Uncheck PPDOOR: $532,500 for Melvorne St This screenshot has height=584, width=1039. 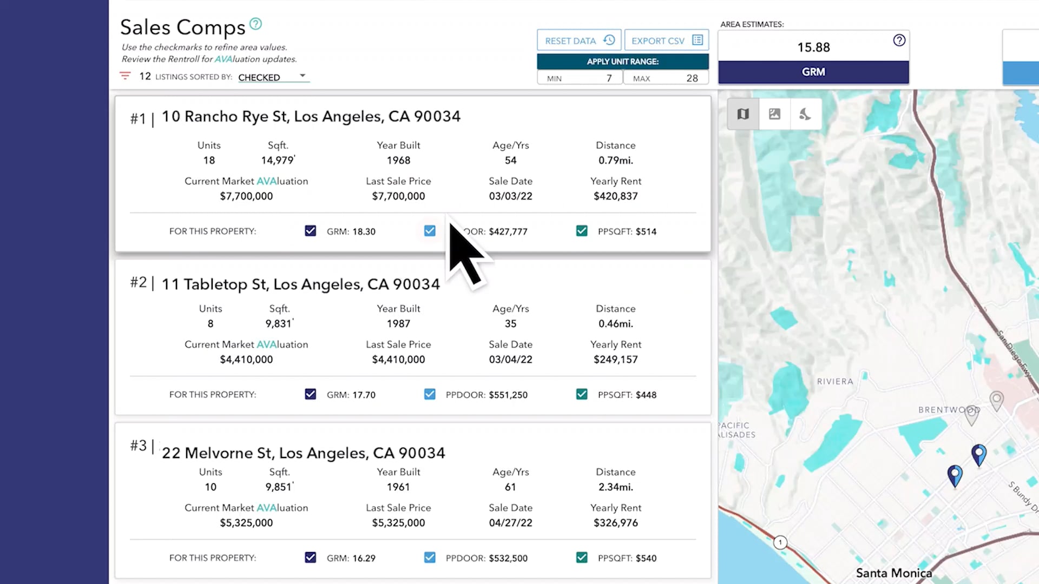pos(429,558)
